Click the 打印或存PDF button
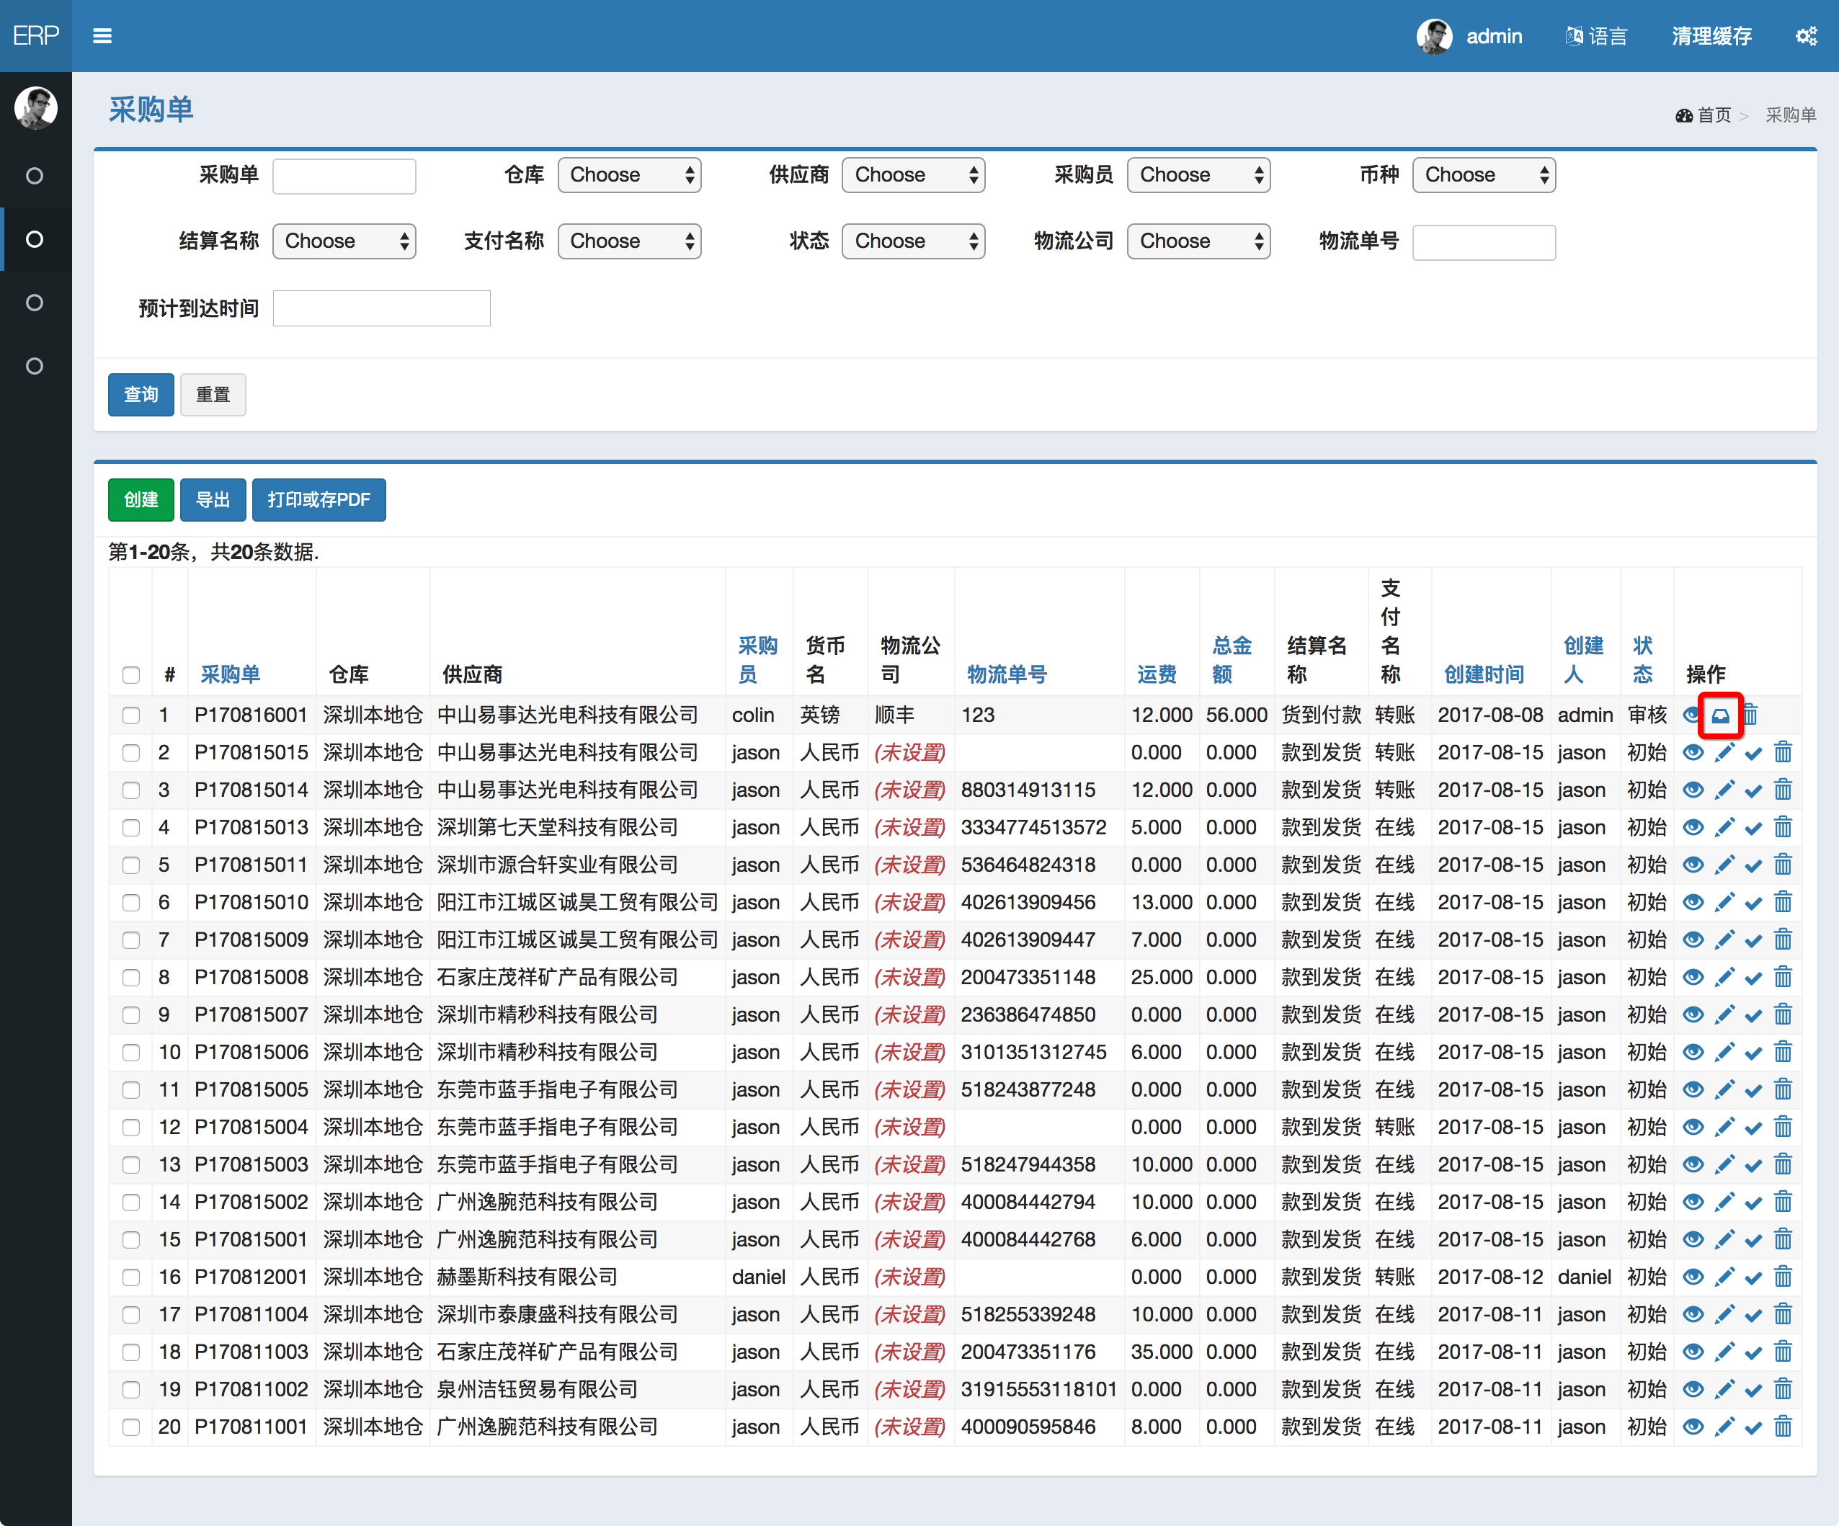Image resolution: width=1839 pixels, height=1526 pixels. coord(319,500)
